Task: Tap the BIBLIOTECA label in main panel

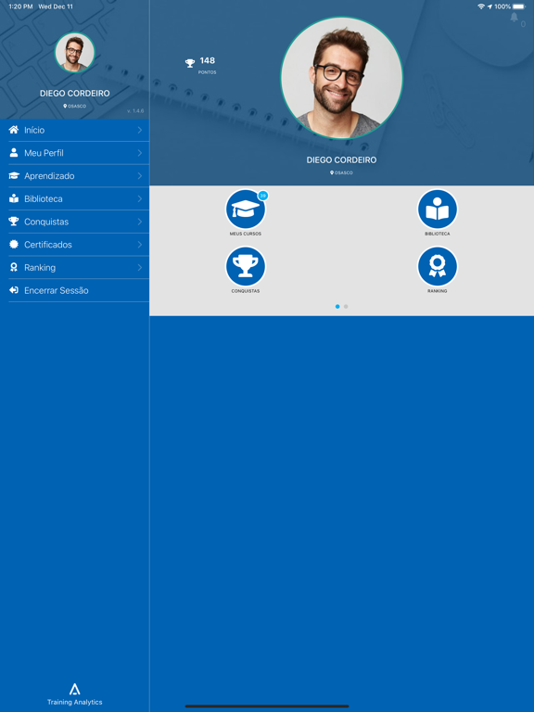Action: 438,234
